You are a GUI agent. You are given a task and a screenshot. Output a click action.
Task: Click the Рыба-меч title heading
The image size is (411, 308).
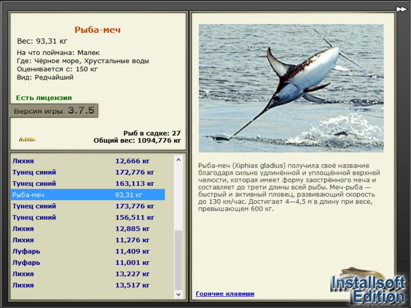pos(98,30)
